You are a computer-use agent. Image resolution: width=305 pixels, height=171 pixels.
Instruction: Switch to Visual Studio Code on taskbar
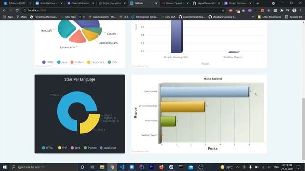pyautogui.click(x=122, y=167)
